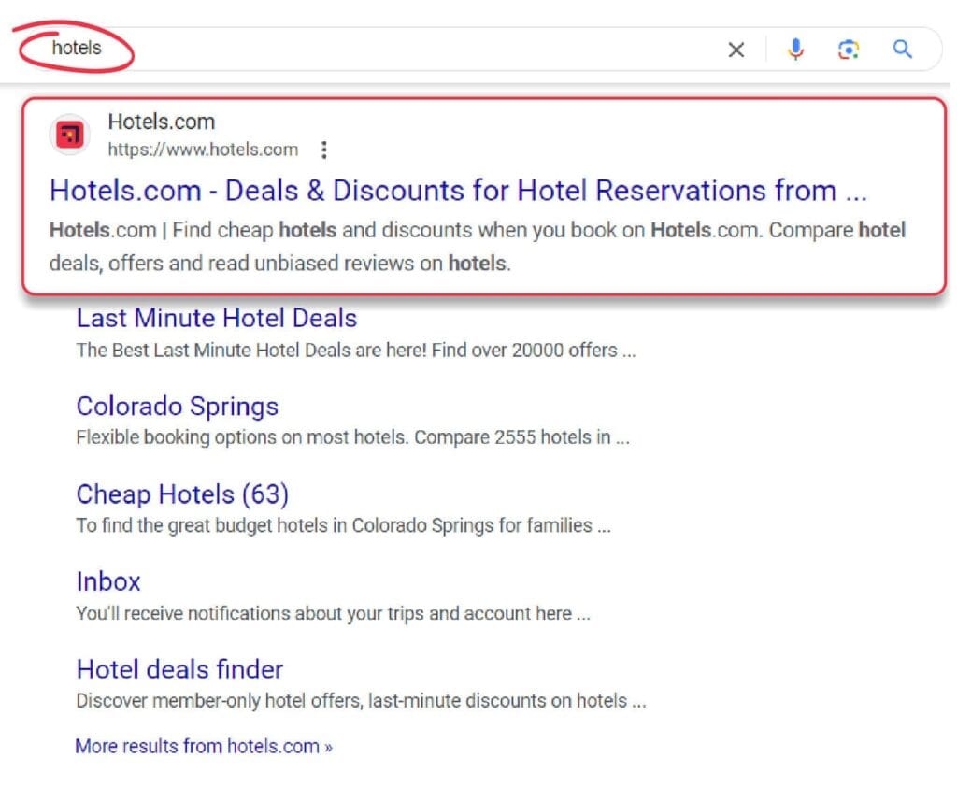The height and width of the screenshot is (787, 957).
Task: Click the 'Find cheap hotels and discounts' description
Action: (478, 247)
